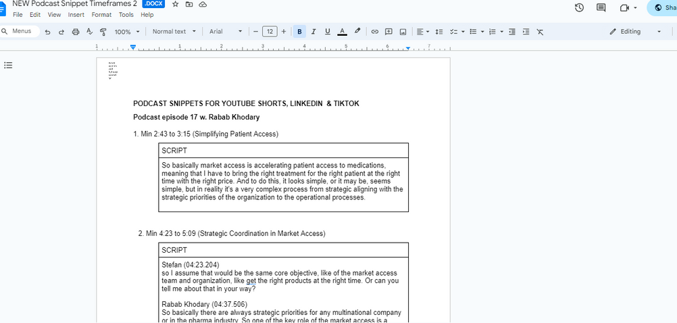The image size is (677, 323).
Task: Toggle Bold formatting
Action: (299, 32)
